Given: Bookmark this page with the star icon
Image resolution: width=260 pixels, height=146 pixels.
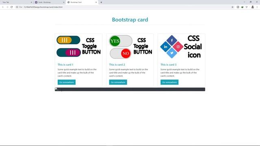Looking at the screenshot, I should pos(232,7).
